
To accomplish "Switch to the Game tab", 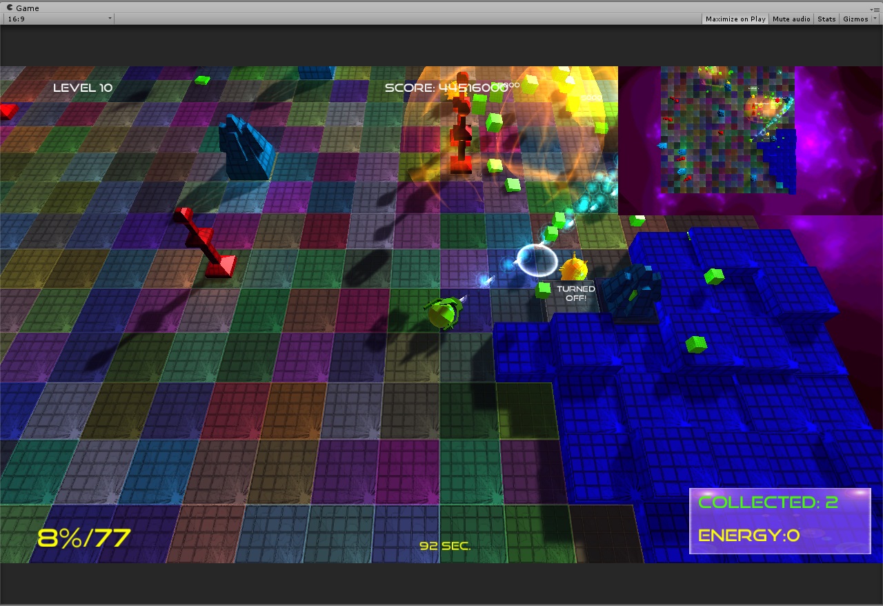I will point(23,8).
